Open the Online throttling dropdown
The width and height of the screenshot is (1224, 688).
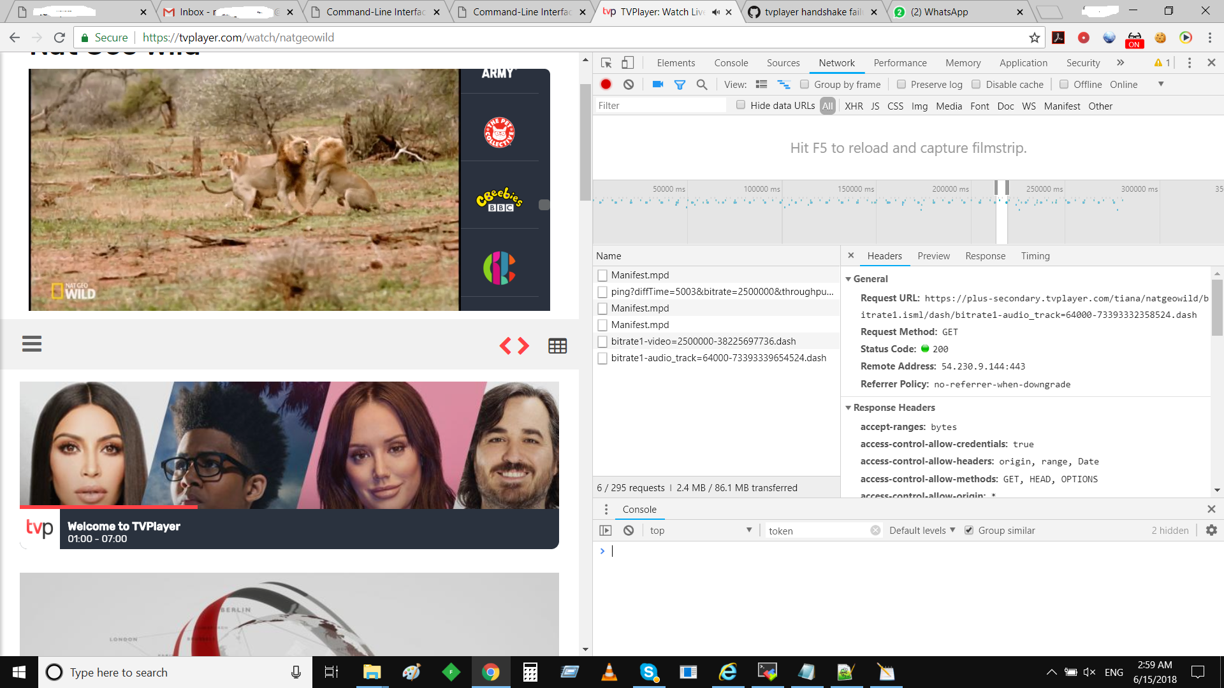point(1137,84)
